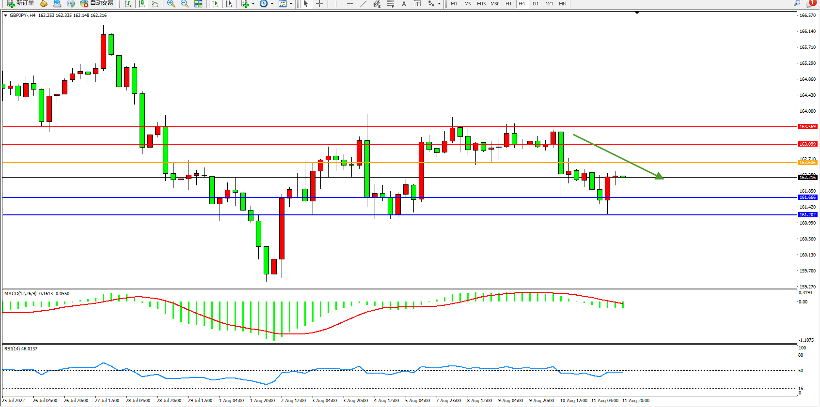The image size is (820, 407).
Task: Switch to the D1 timeframe
Action: [x=536, y=4]
